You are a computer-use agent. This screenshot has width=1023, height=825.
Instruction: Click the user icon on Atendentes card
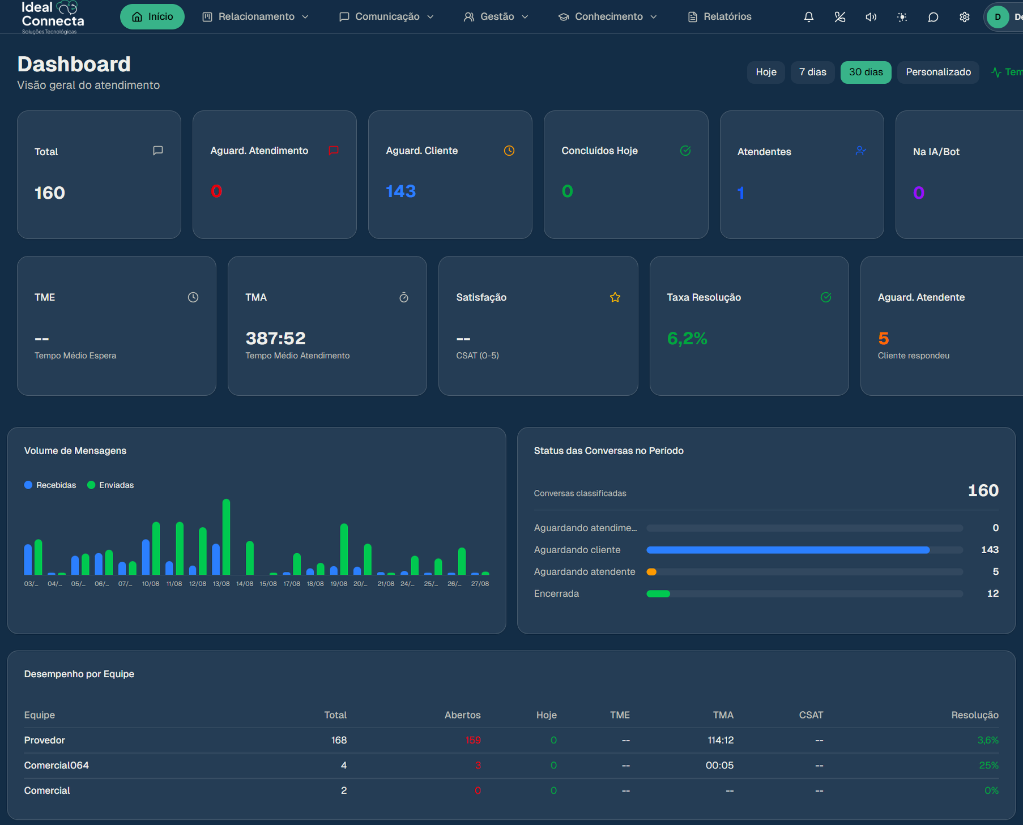[x=860, y=151]
